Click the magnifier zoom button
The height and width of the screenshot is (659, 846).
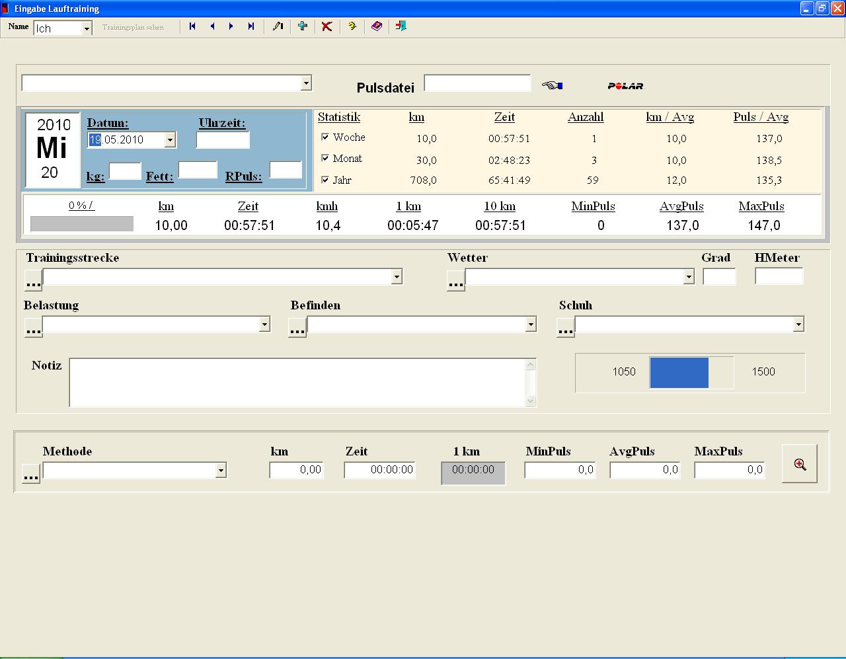[800, 464]
